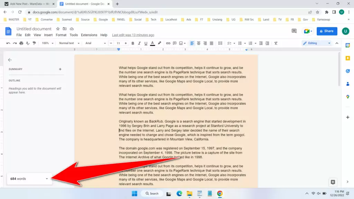Run spelling and grammar check icon
This screenshot has width=354, height=199.
[28, 43]
